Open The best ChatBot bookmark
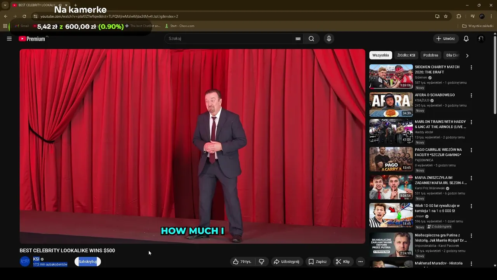Viewport: 497px width, 280px height. (x=142, y=26)
